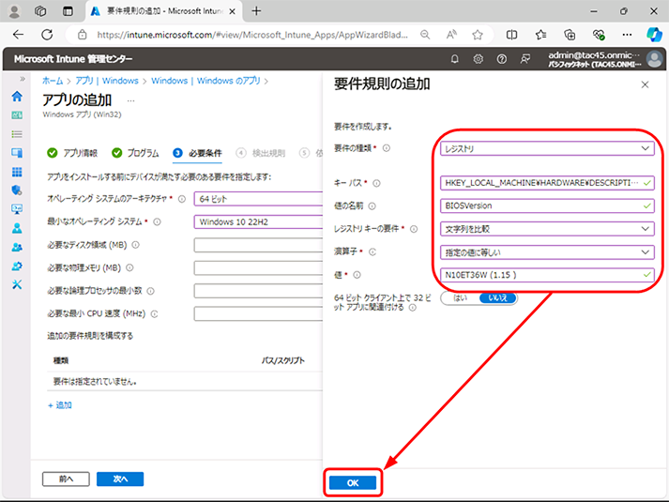The image size is (669, 502).
Task: Open 要件の種類 dropdown showing レジストリ
Action: tap(547, 148)
